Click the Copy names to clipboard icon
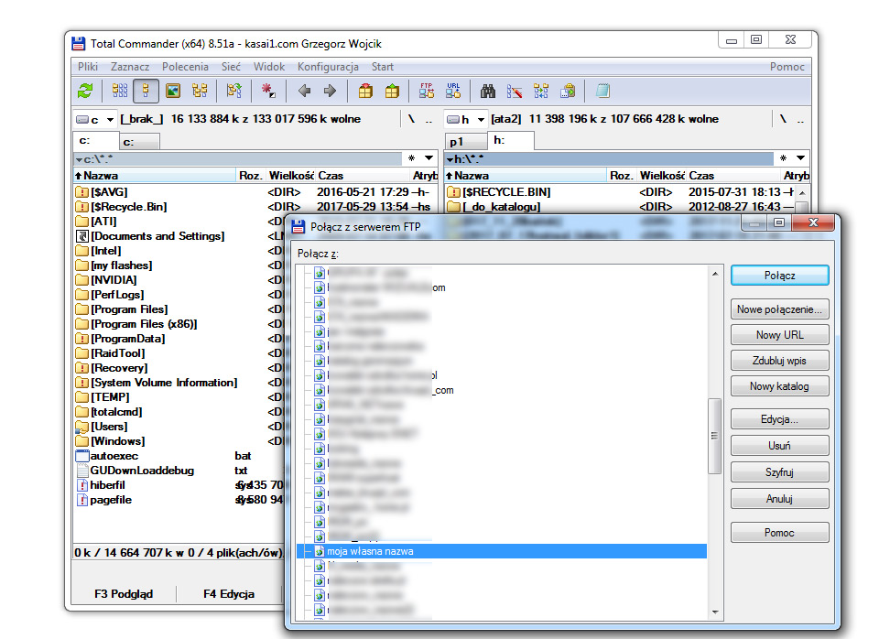 tap(568, 91)
